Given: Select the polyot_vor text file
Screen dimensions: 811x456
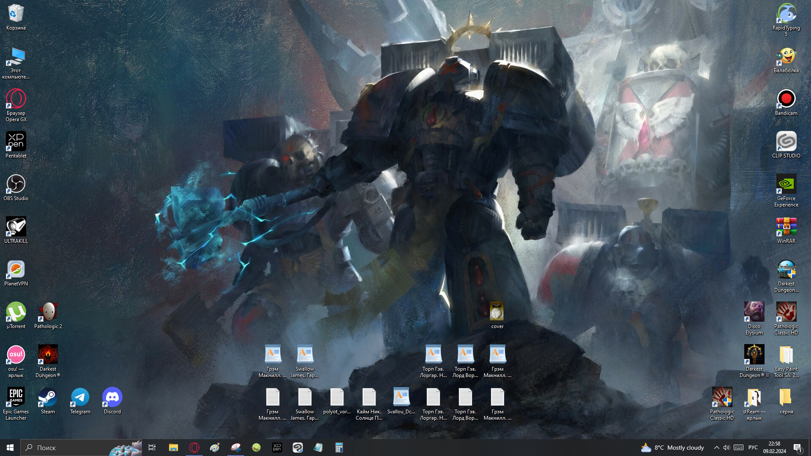Looking at the screenshot, I should 337,398.
